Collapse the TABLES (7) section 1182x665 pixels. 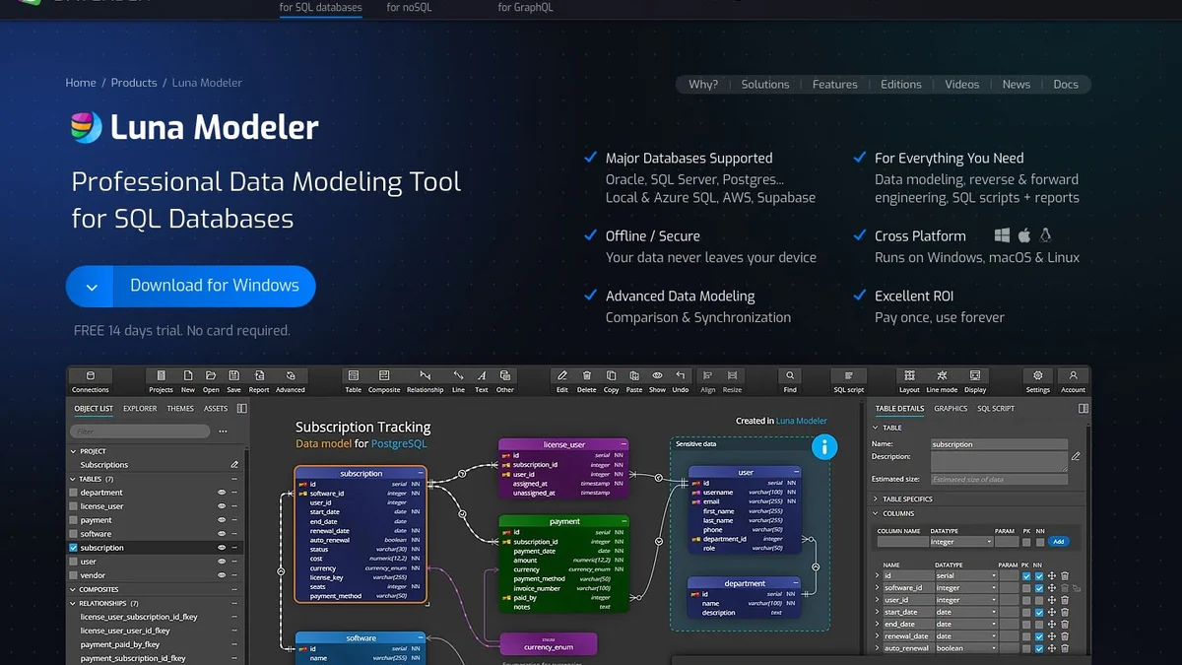73,479
